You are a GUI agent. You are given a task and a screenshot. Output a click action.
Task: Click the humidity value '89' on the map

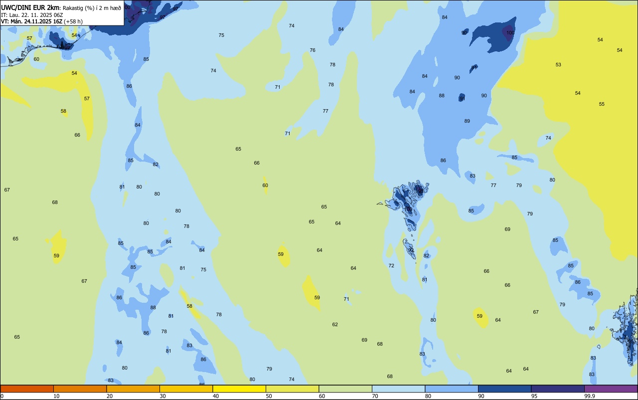coord(467,121)
